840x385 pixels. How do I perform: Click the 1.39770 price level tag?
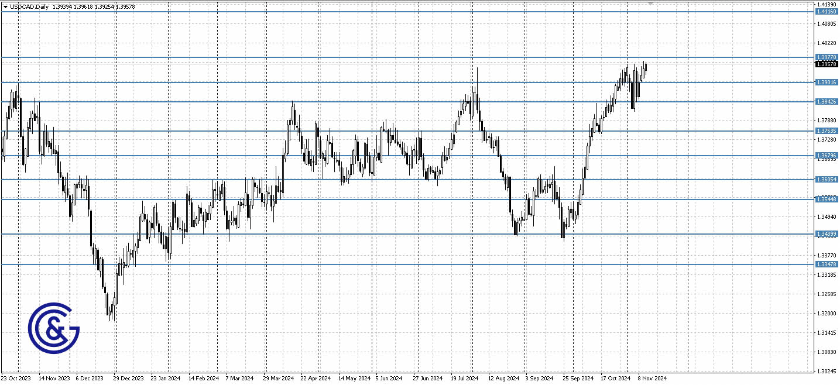[826, 57]
